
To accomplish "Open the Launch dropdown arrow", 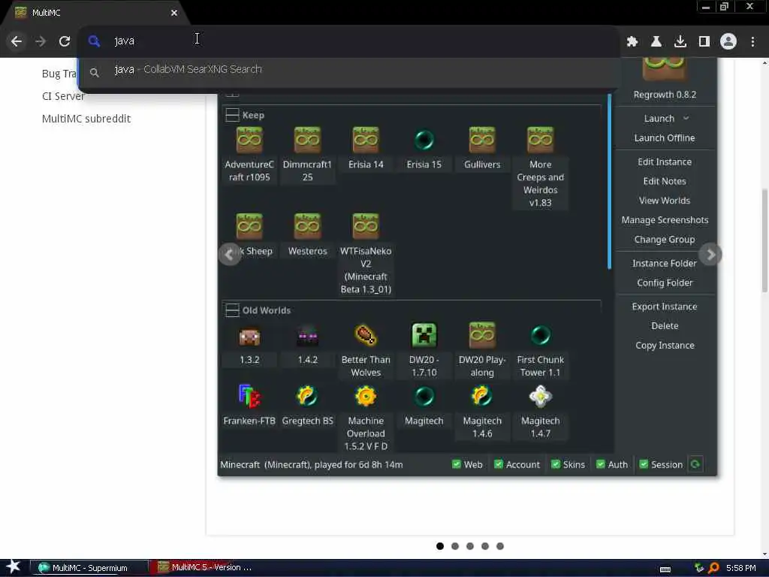I will click(x=686, y=118).
